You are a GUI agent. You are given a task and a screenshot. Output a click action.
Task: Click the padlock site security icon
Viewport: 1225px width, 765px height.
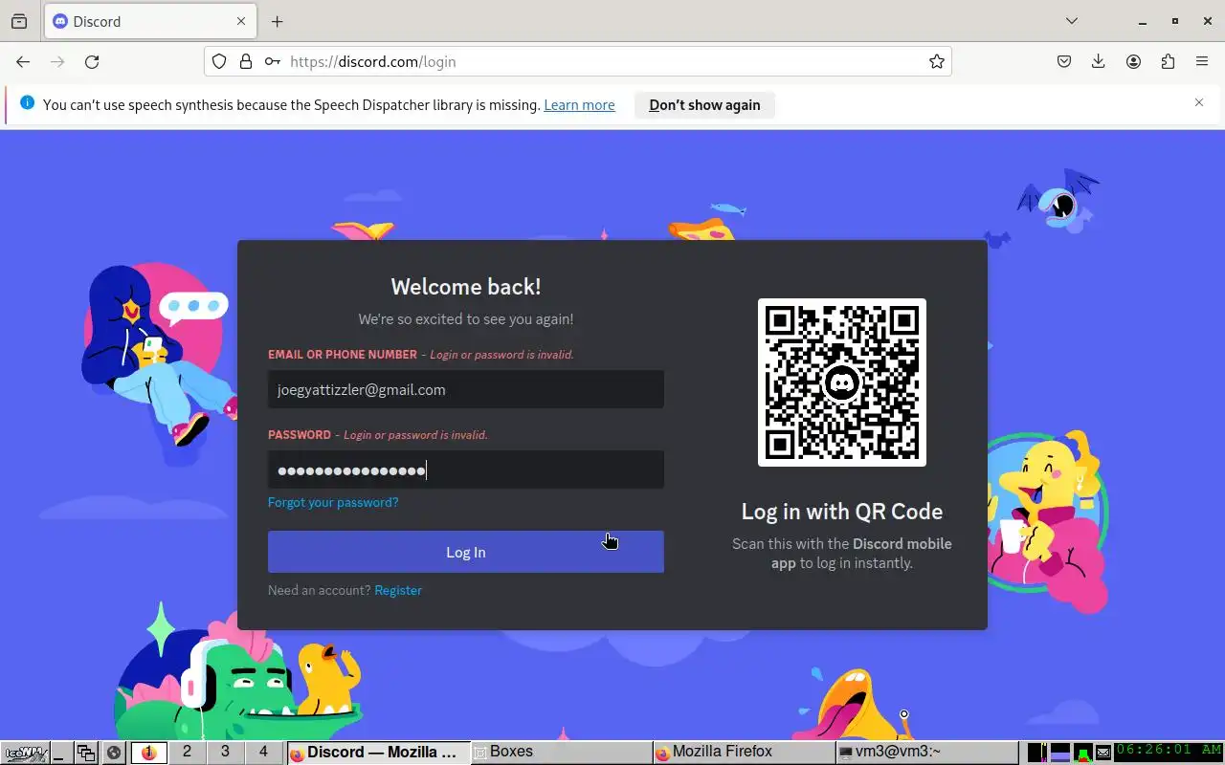[246, 61]
